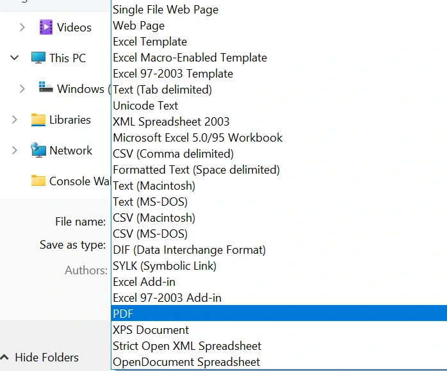Choose Web Page file type
447x371 pixels.
click(x=279, y=26)
